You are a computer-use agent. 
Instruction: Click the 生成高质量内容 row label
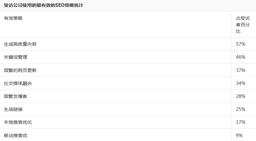[x=20, y=44]
